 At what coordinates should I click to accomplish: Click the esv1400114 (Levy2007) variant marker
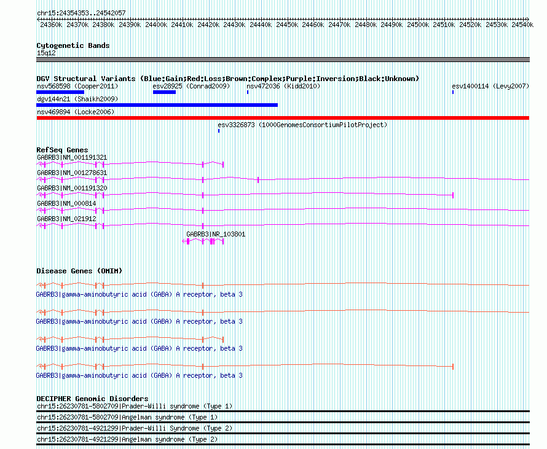pyautogui.click(x=453, y=92)
